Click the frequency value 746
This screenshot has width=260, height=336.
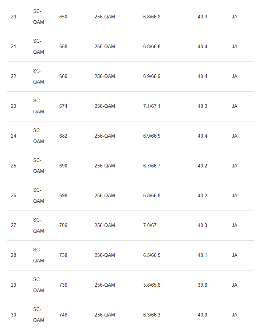(63, 315)
